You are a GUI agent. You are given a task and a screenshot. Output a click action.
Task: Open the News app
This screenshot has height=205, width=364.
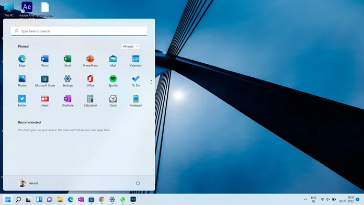click(45, 101)
